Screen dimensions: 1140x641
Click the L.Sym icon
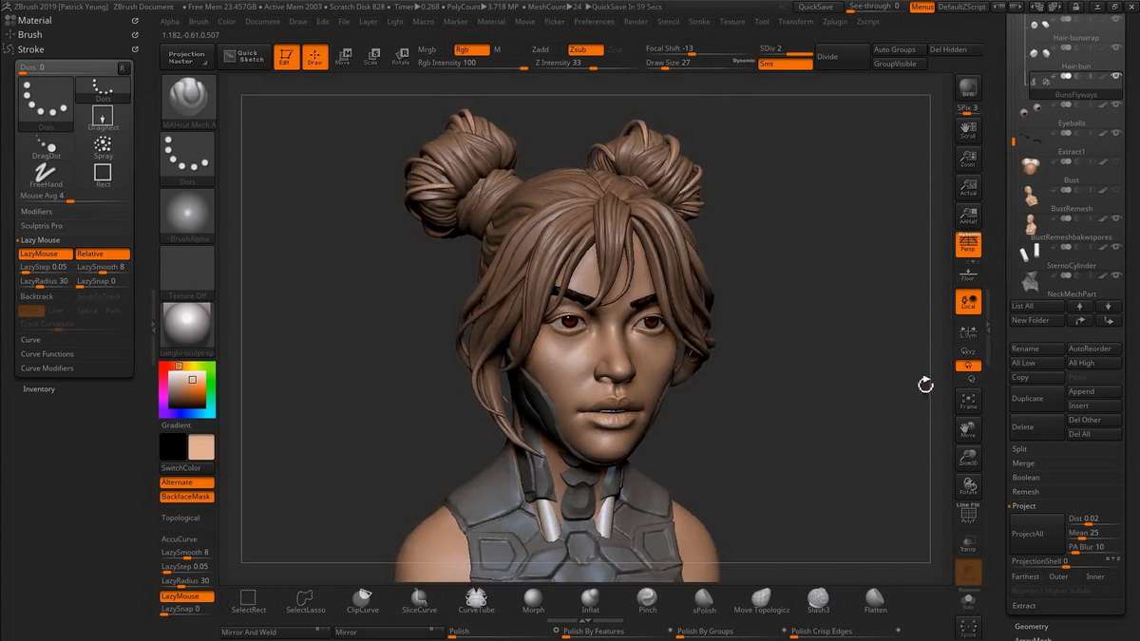click(x=968, y=331)
